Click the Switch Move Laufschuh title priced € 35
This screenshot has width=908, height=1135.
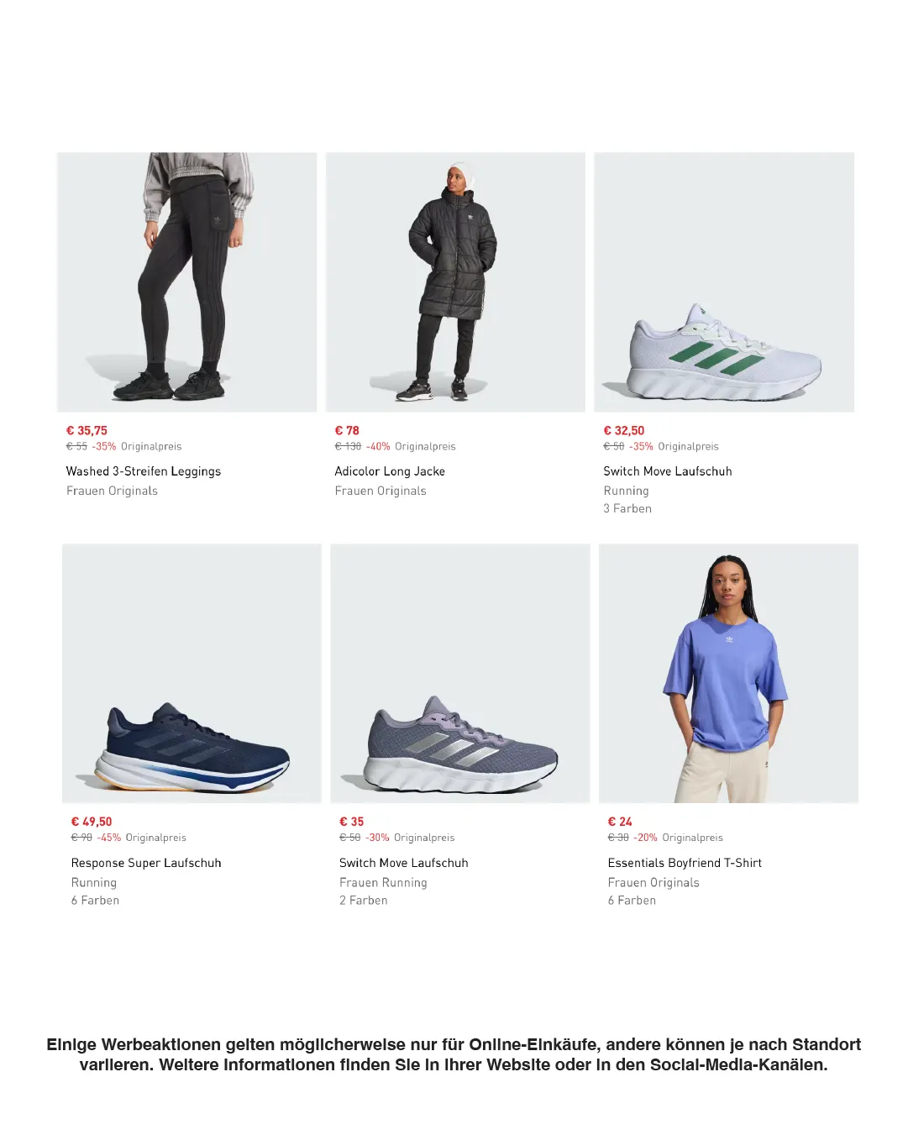[404, 863]
